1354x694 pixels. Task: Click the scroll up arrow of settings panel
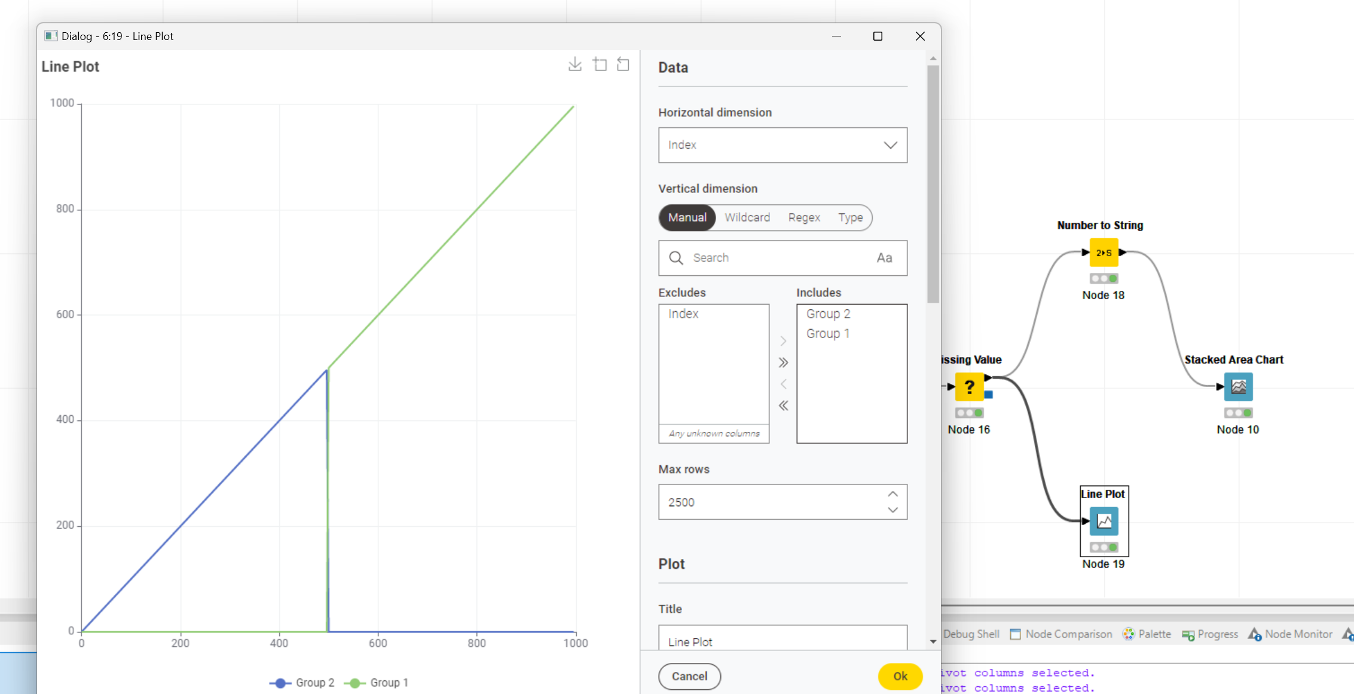[x=933, y=59]
